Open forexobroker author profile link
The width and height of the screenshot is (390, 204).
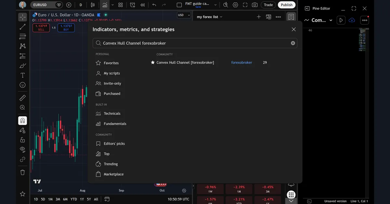coord(241,62)
